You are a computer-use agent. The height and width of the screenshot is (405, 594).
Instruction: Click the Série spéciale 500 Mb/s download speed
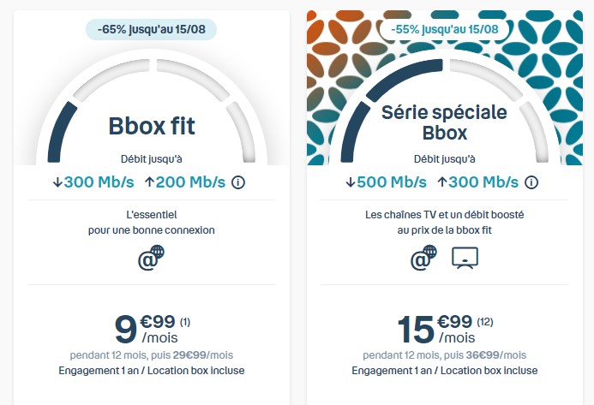point(384,182)
